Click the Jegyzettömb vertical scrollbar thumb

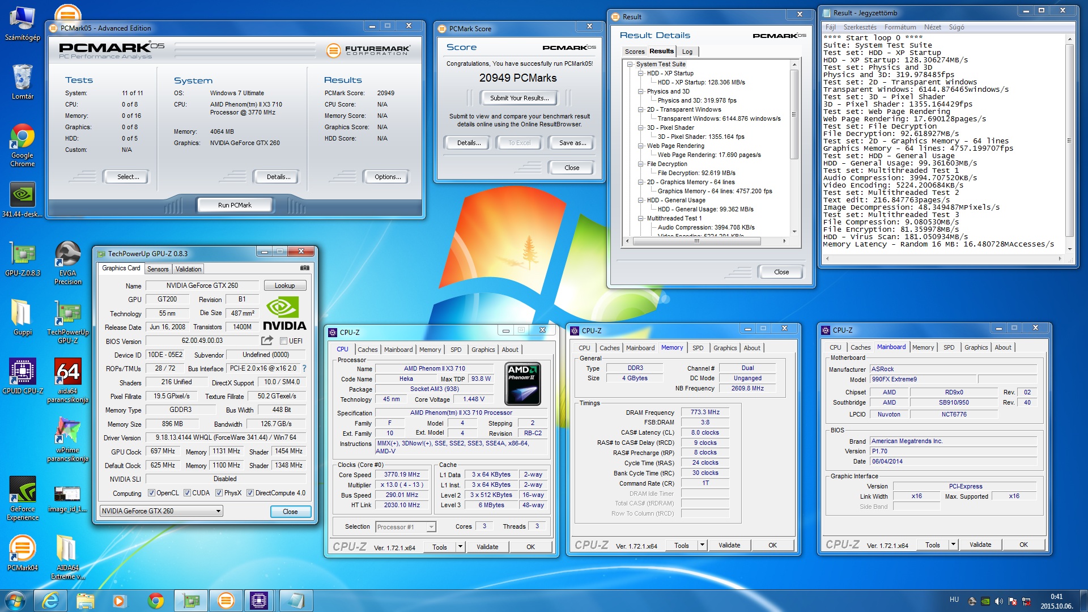pos(1069,140)
